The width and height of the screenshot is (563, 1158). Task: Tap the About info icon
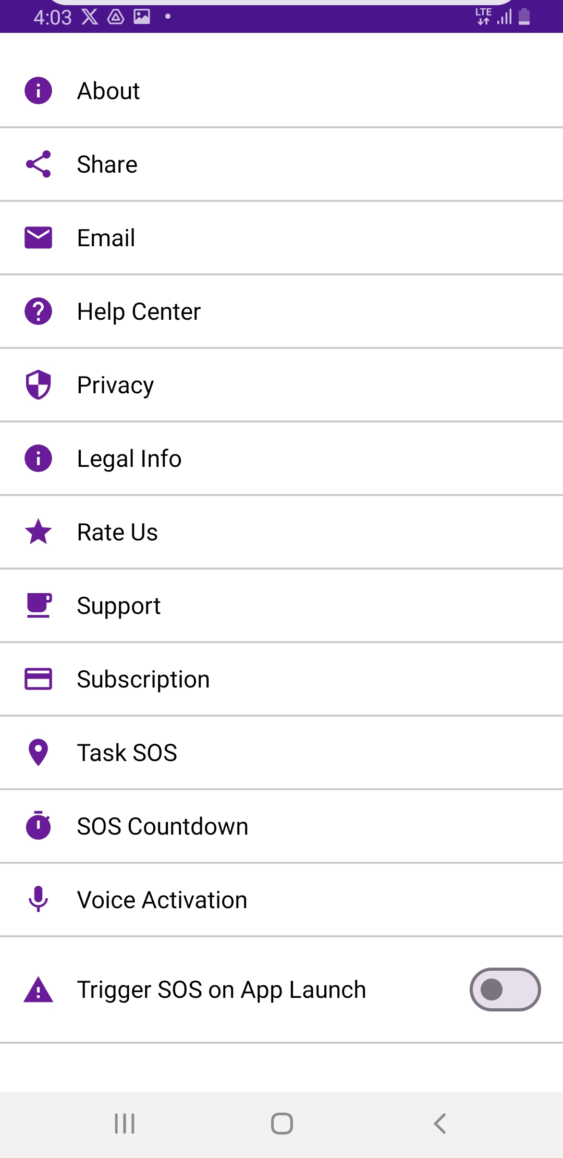tap(38, 91)
